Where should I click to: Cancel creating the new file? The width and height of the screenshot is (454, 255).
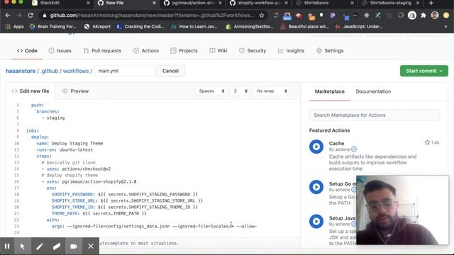click(170, 71)
